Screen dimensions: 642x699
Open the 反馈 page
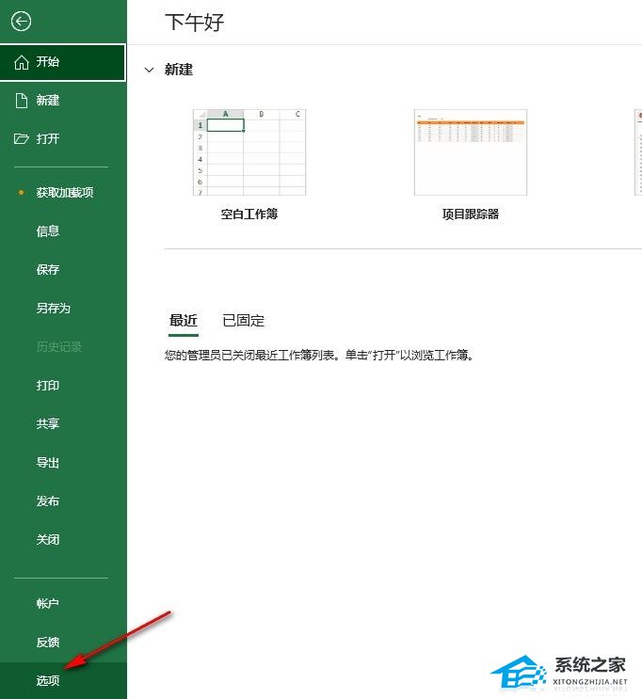point(63,642)
